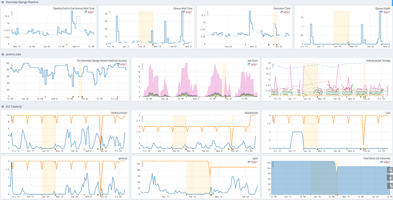Click the Execution Time chart title
Viewport: 393px width, 200px height.
(282, 8)
